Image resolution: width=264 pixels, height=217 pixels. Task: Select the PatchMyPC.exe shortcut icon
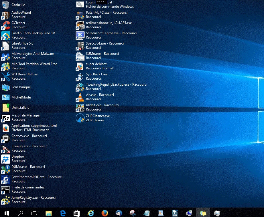pyautogui.click(x=80, y=15)
